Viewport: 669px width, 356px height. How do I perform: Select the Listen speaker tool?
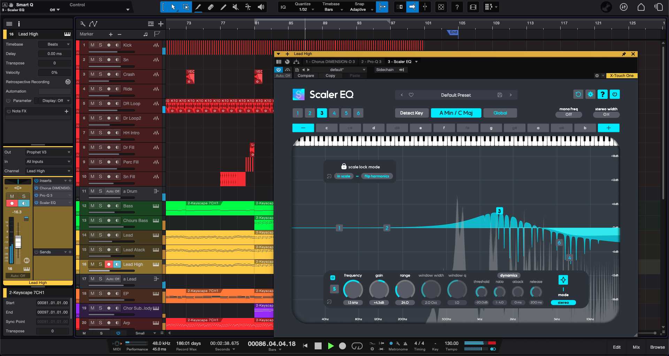pyautogui.click(x=261, y=7)
